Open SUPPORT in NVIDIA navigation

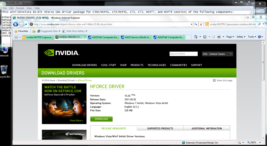coord(196,65)
